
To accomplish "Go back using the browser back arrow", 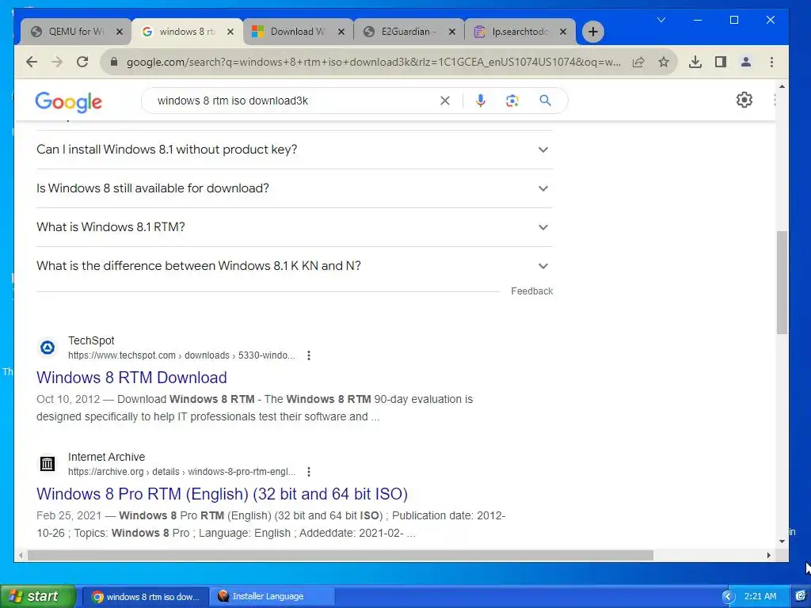I will 32,62.
